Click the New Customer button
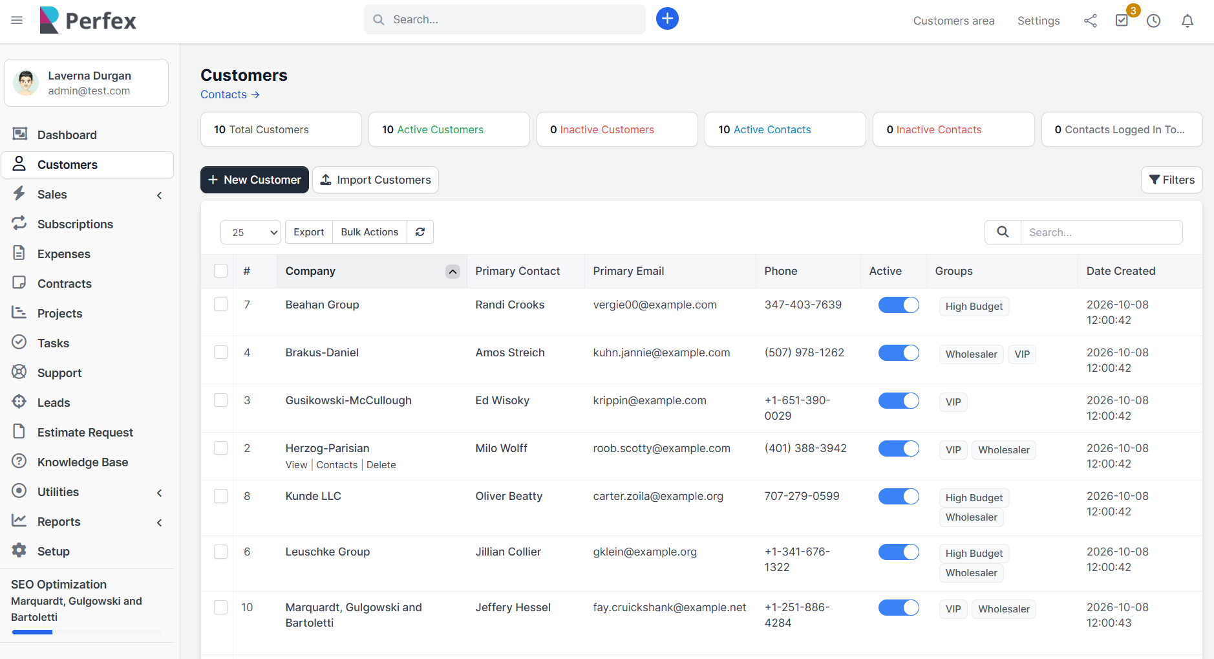Viewport: 1214px width, 659px height. (x=255, y=180)
